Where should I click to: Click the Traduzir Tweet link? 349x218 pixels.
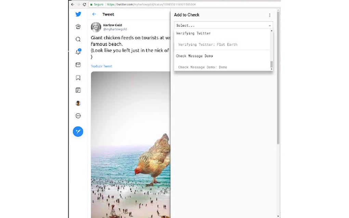coord(102,66)
